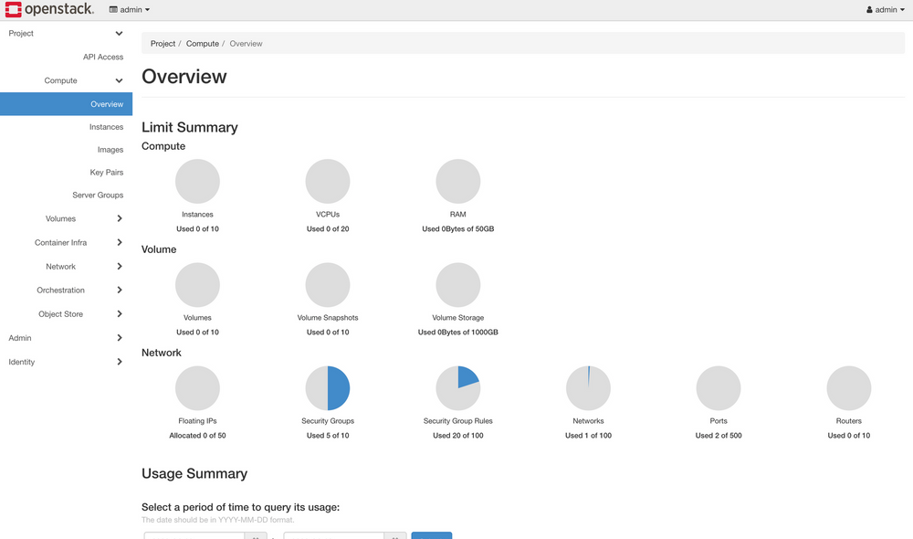Click the OpenStack logo
This screenshot has width=913, height=539.
[49, 9]
